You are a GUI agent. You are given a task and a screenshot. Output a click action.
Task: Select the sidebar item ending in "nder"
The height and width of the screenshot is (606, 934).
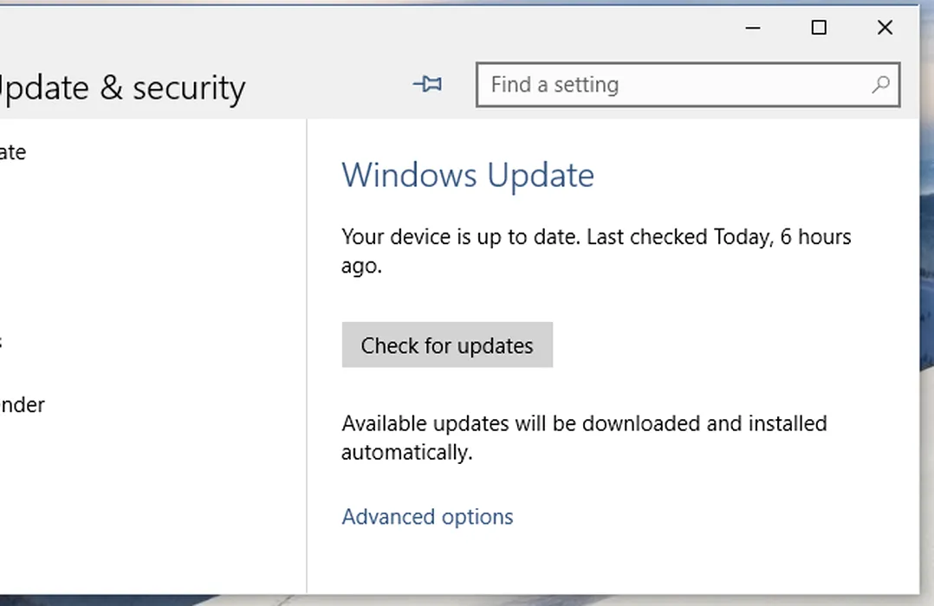pyautogui.click(x=23, y=404)
